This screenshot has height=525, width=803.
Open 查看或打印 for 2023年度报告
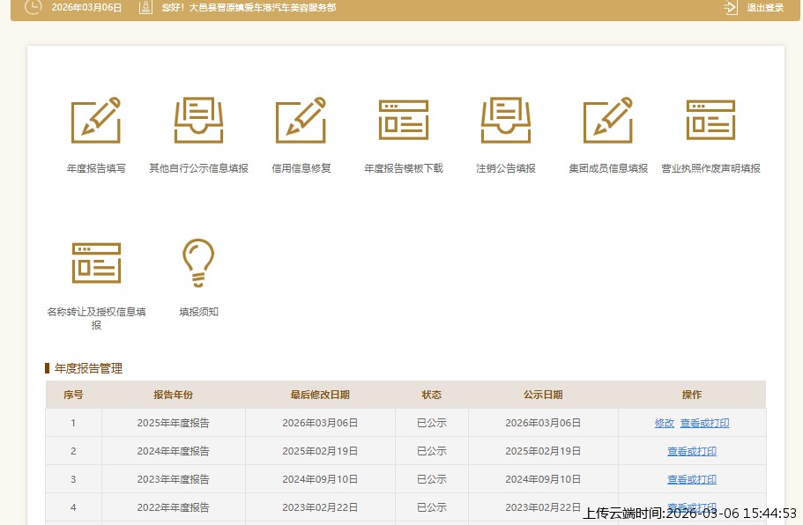click(x=691, y=479)
